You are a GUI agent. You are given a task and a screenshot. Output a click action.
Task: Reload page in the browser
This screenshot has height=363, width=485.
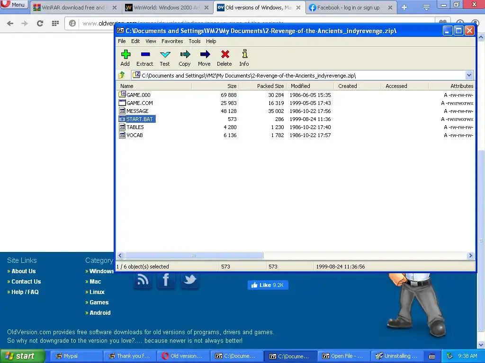click(40, 23)
